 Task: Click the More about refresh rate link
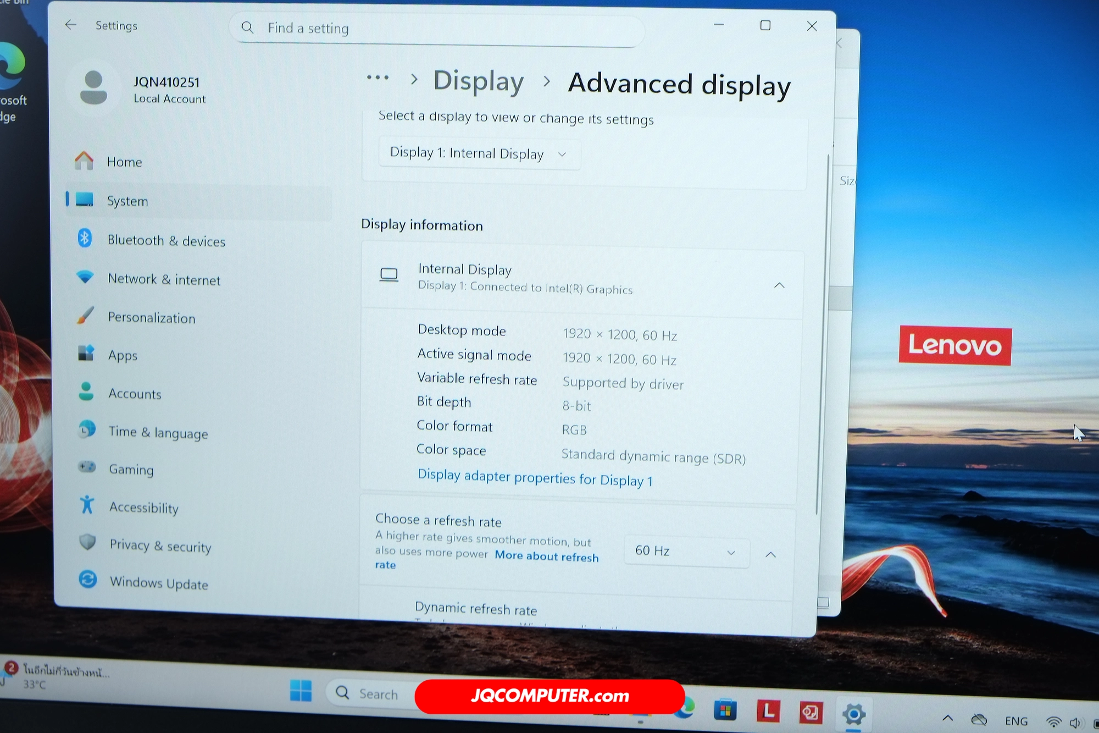click(546, 556)
